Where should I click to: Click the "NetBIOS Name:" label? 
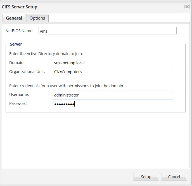(19, 31)
